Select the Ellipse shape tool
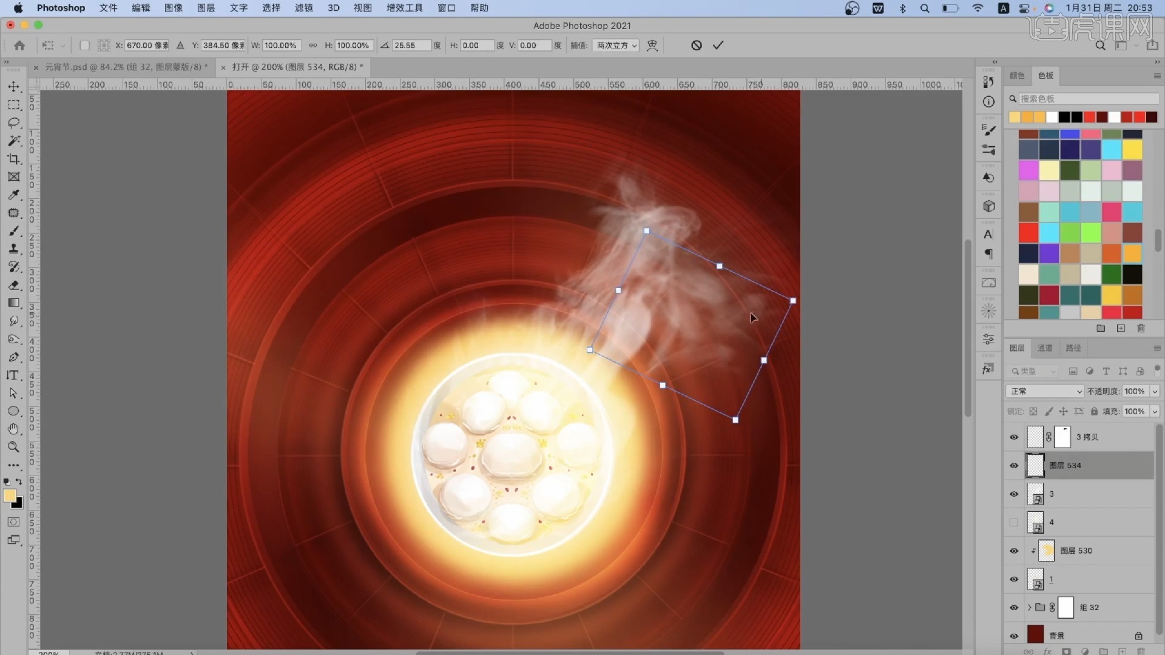Viewport: 1165px width, 655px height. (x=13, y=411)
